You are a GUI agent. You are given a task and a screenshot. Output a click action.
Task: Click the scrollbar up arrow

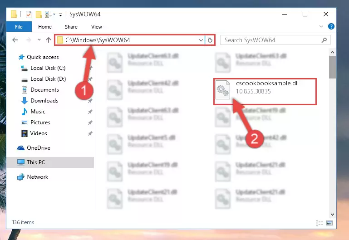pos(332,53)
